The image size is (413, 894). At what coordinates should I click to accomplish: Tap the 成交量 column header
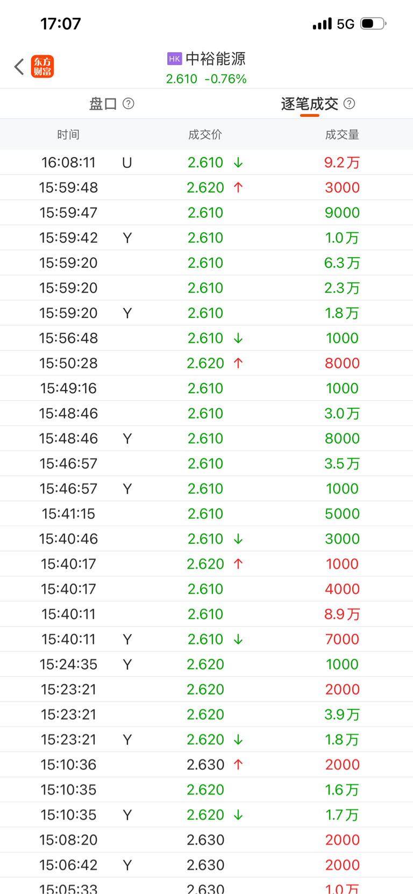point(342,134)
